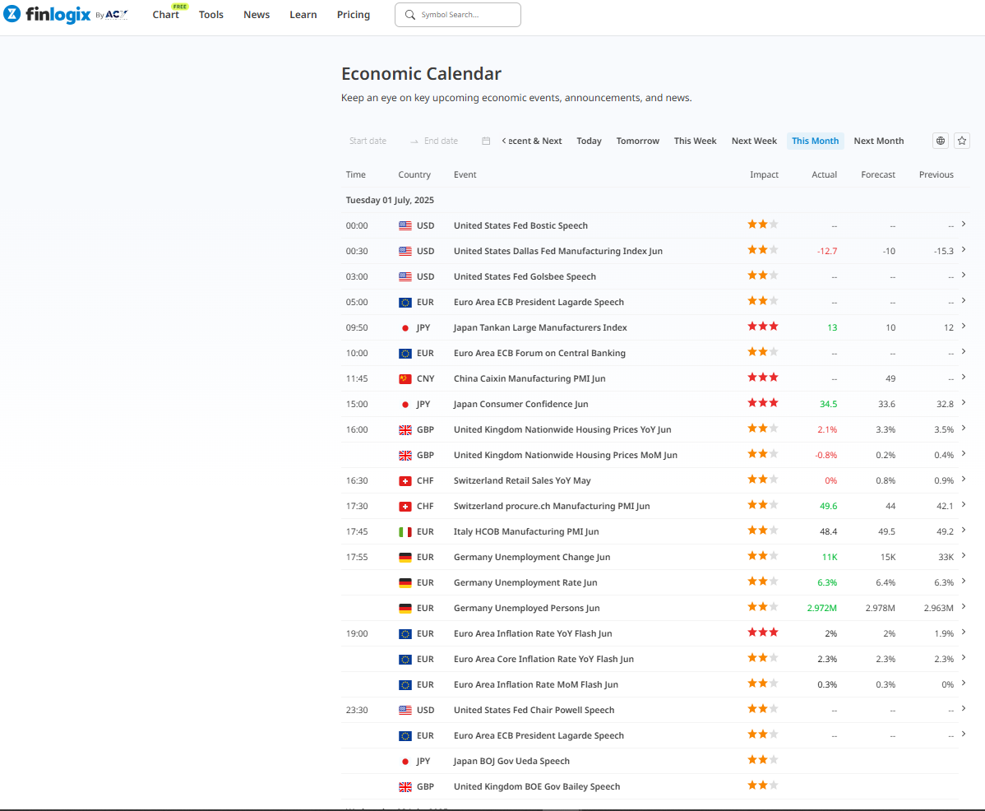Click the star favorites filter icon
Image resolution: width=985 pixels, height=811 pixels.
[962, 141]
